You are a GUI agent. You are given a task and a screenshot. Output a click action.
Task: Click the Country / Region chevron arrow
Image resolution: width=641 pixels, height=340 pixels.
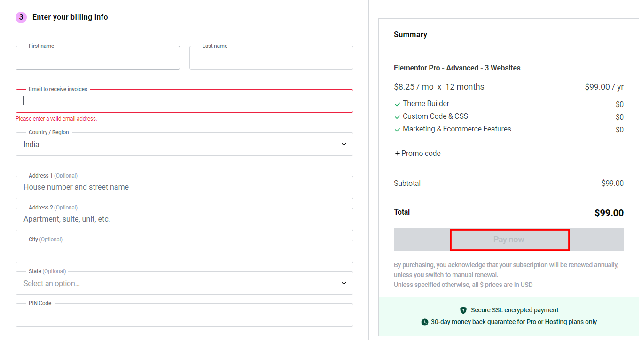coord(344,144)
